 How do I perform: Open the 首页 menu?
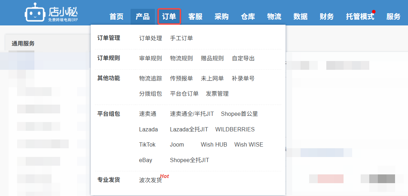[116, 17]
